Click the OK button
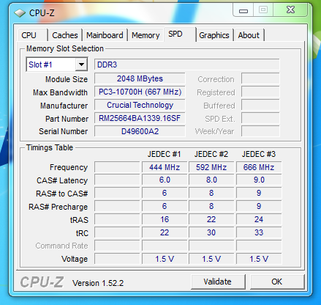Screen dimensions: 321x305 (277, 282)
